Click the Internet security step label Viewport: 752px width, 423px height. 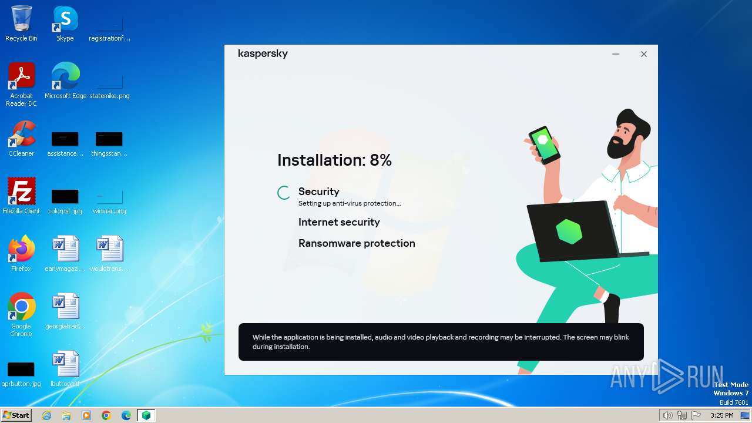(339, 222)
